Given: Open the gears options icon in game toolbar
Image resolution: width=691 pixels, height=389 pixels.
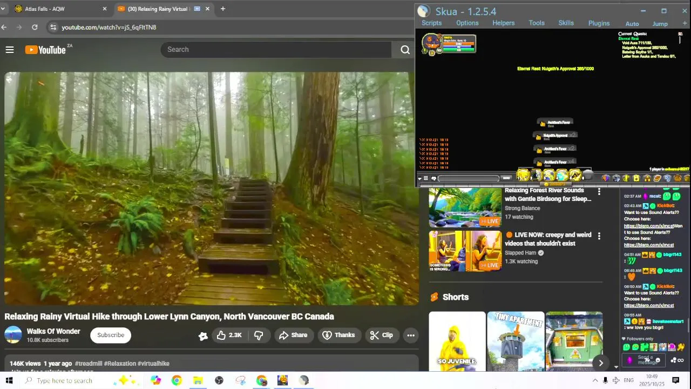Looking at the screenshot, I should tap(667, 178).
